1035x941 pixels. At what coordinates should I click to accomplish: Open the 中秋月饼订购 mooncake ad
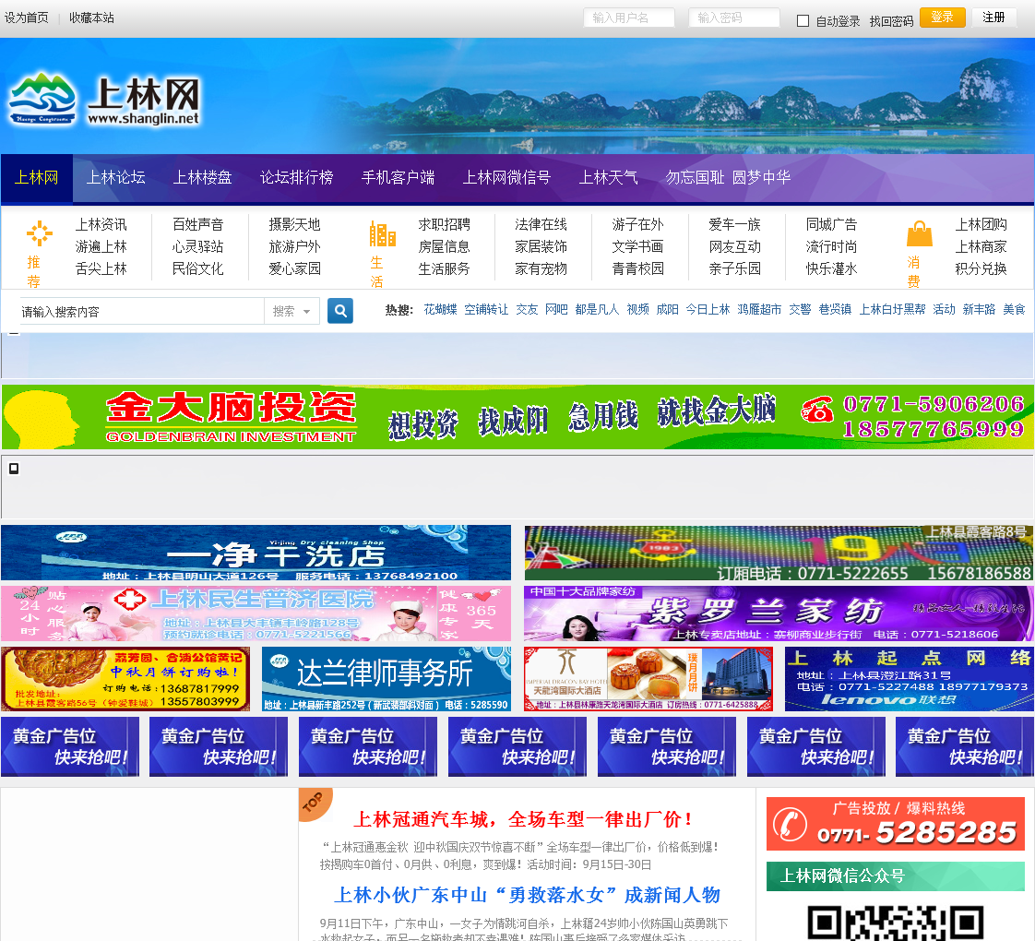pyautogui.click(x=125, y=679)
